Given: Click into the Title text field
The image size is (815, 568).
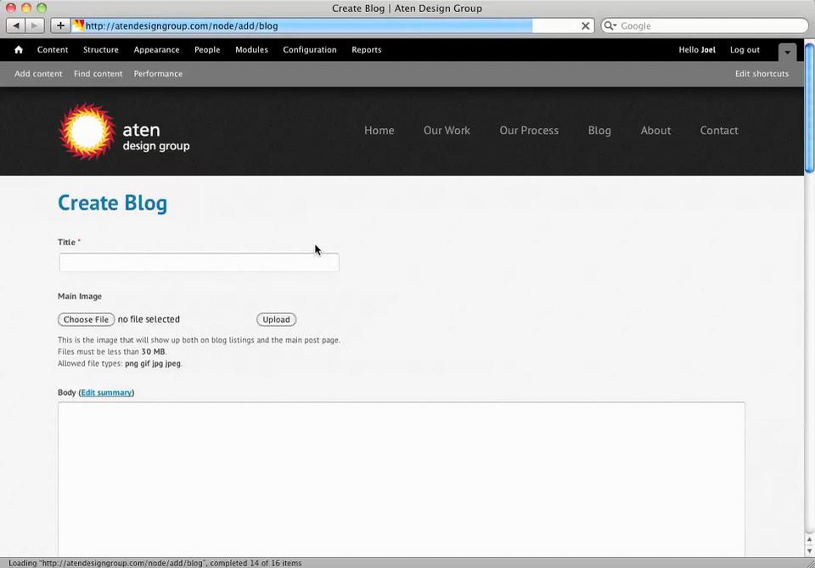Looking at the screenshot, I should [199, 262].
